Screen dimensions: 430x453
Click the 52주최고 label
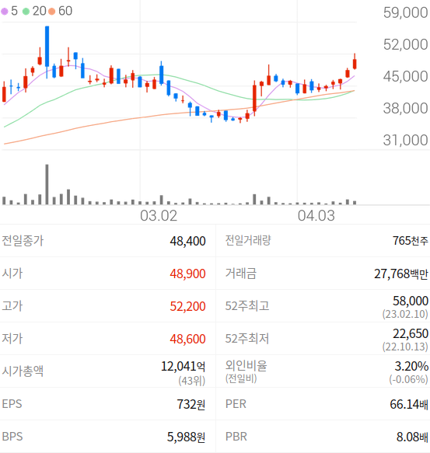[247, 306]
